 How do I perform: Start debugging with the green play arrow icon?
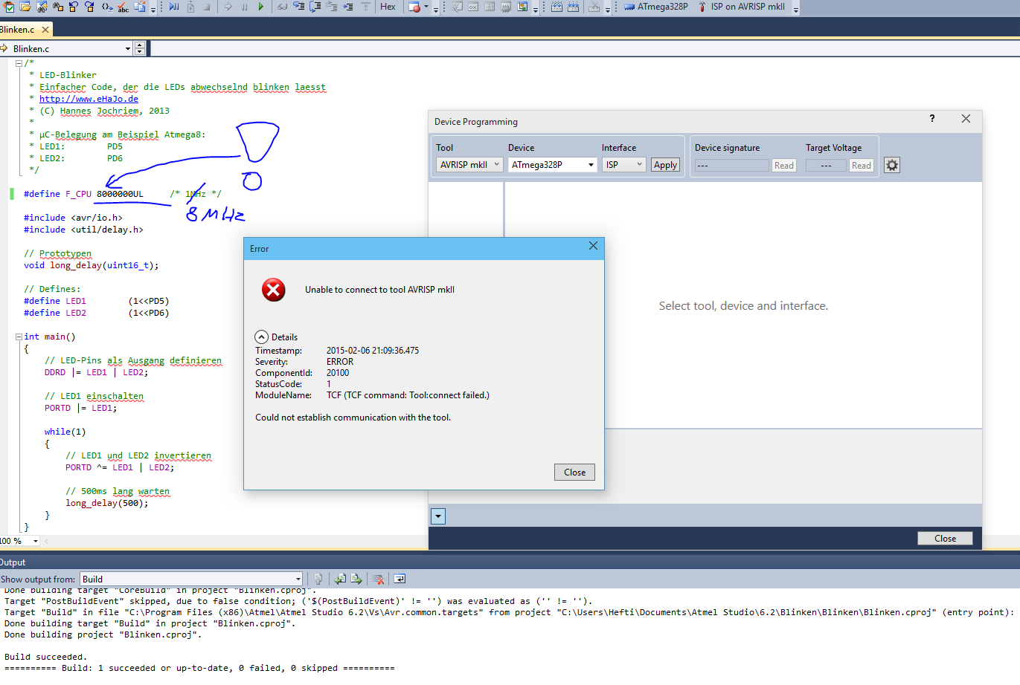[x=261, y=7]
